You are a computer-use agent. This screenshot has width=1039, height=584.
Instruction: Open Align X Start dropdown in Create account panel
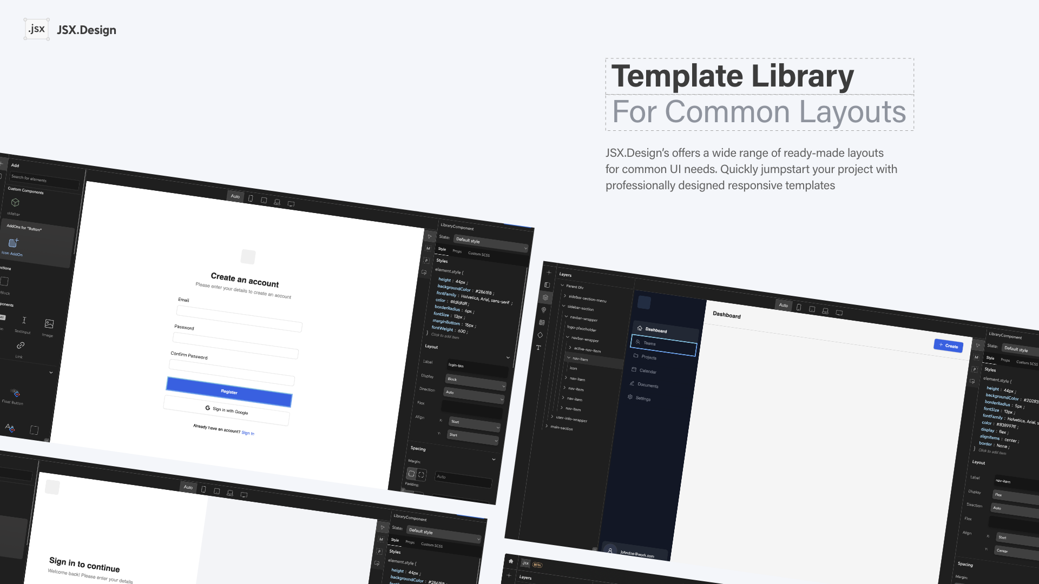tap(475, 424)
